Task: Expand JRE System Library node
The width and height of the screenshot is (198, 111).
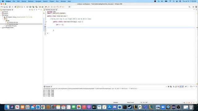Action: [x=3, y=17]
